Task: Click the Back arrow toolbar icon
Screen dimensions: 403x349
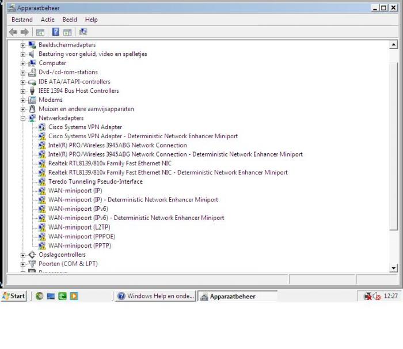Action: point(13,32)
